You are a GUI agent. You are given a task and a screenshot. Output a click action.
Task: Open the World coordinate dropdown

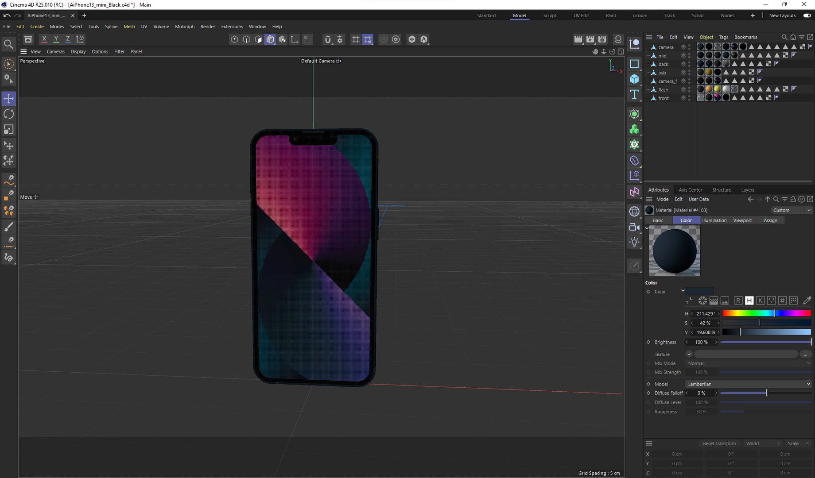(763, 443)
